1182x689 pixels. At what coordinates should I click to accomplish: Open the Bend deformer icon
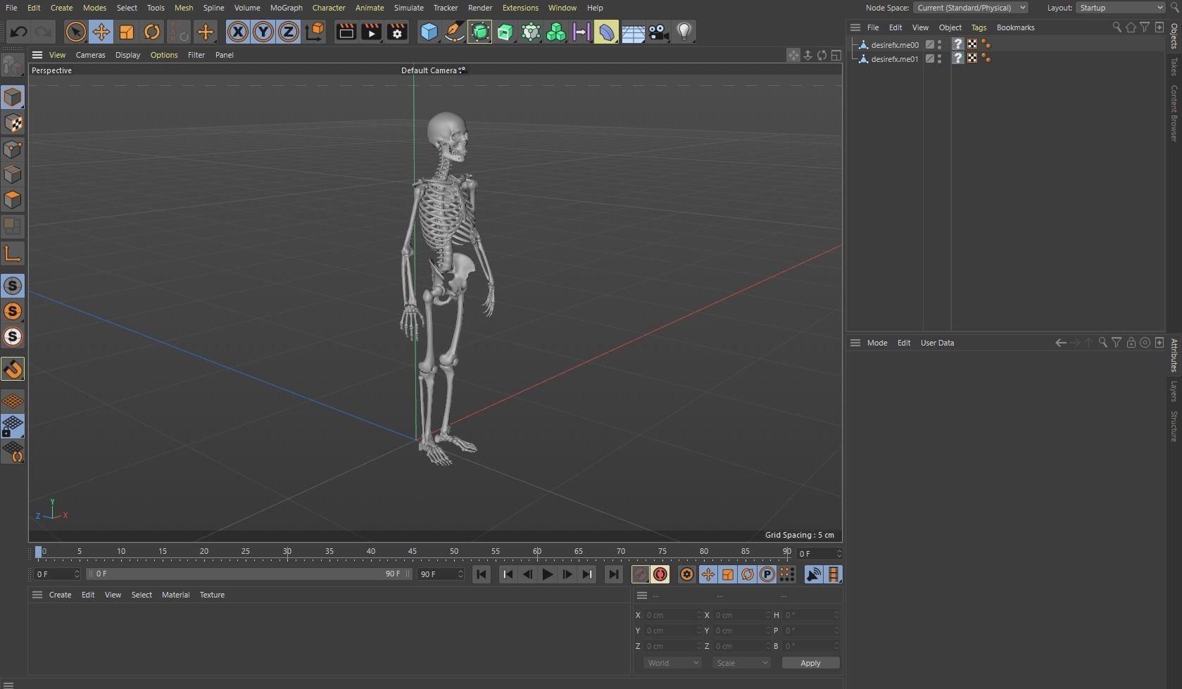(606, 32)
